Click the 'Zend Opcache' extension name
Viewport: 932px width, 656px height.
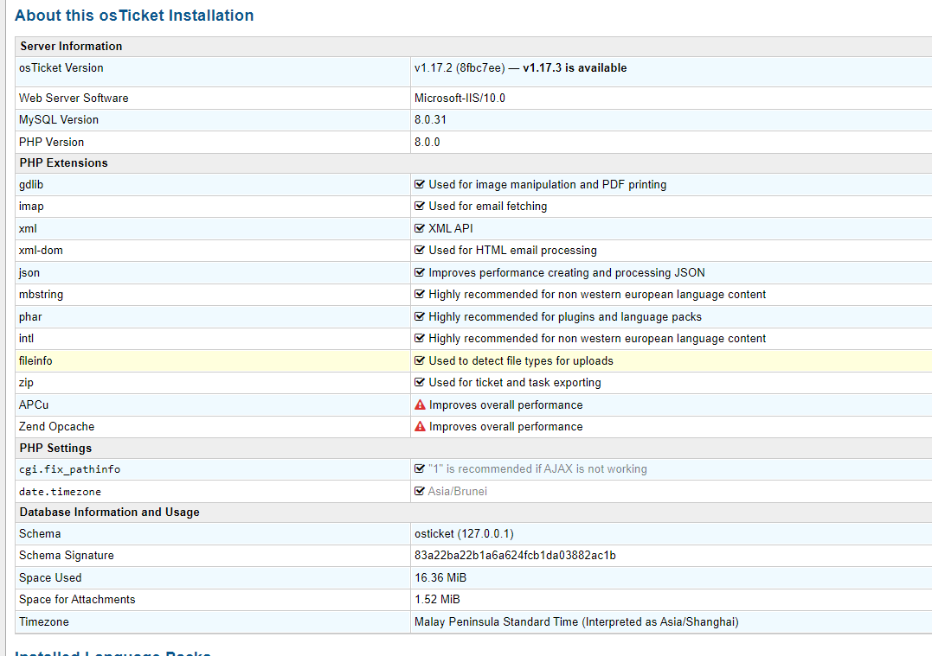56,426
